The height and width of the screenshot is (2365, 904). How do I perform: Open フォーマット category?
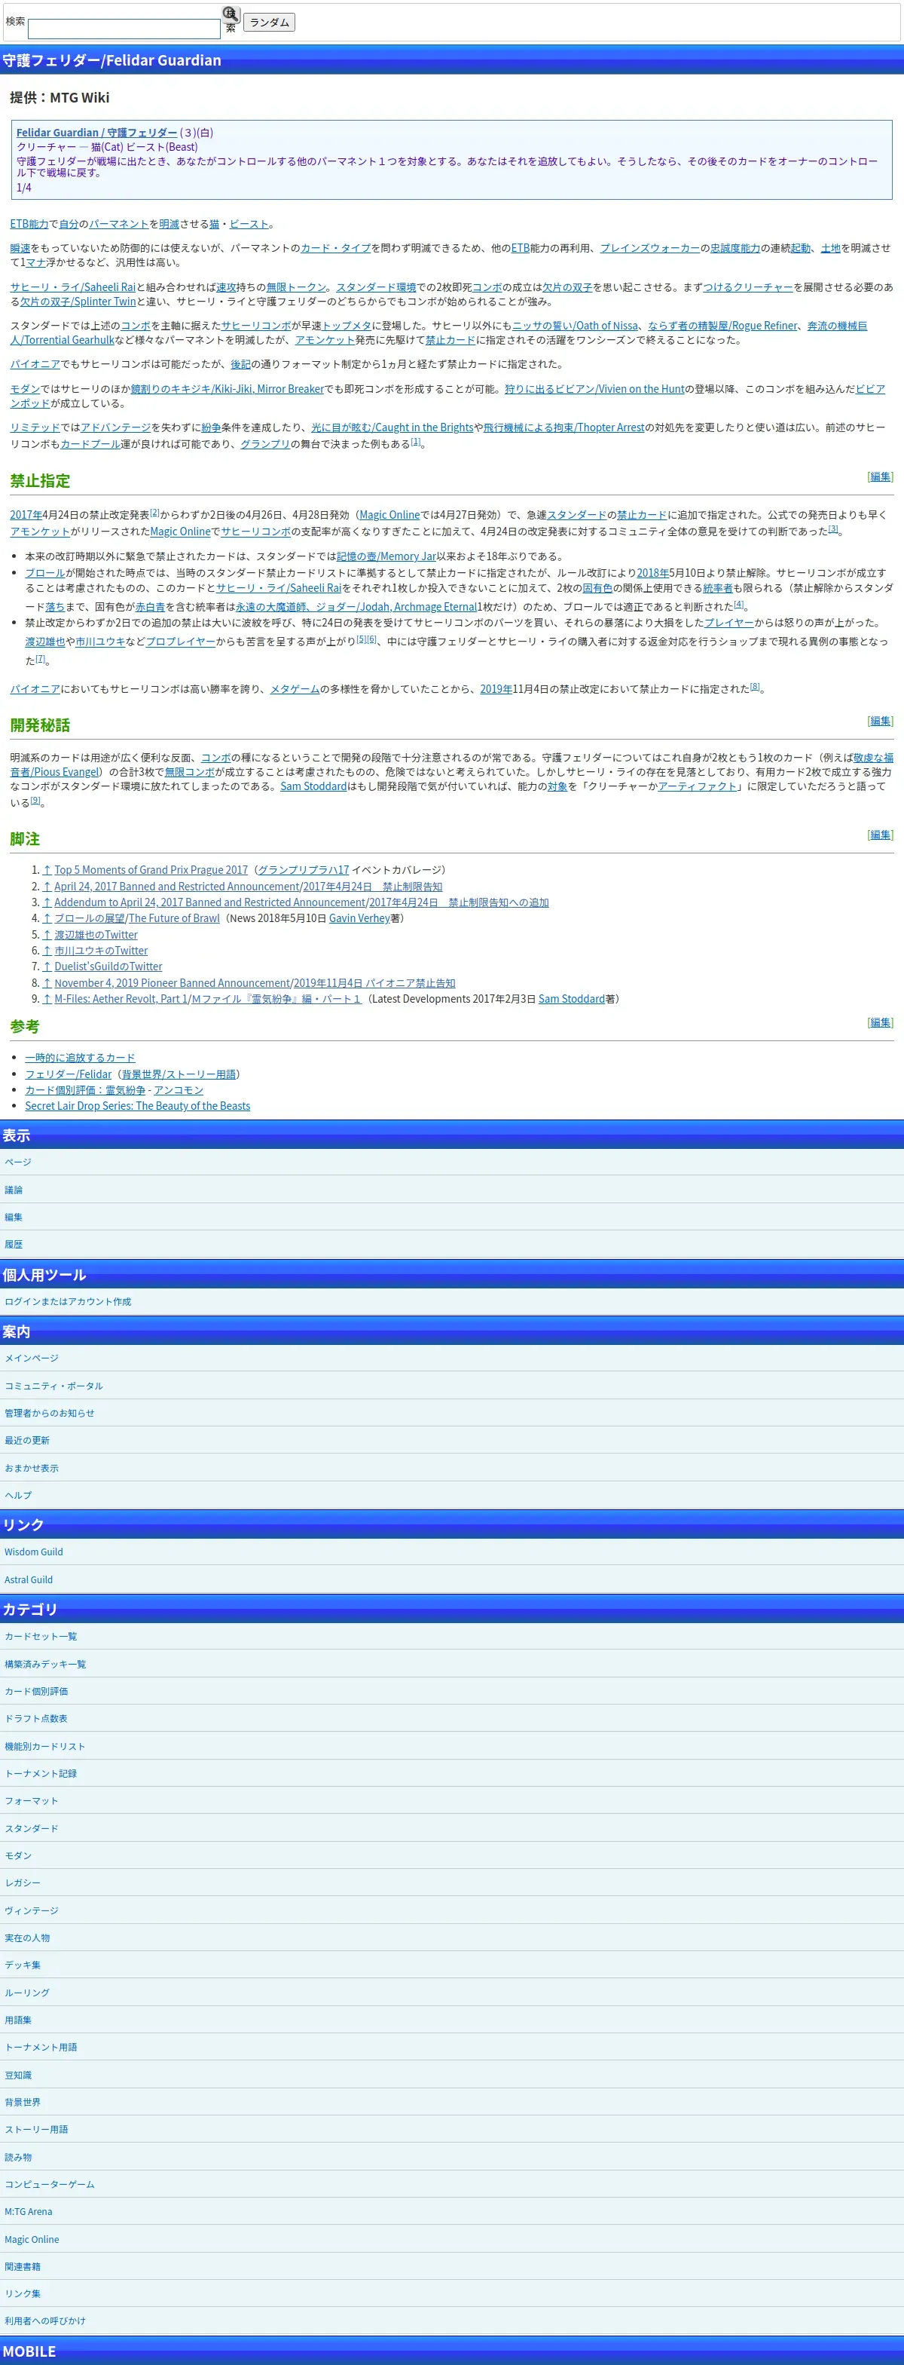tap(31, 1801)
